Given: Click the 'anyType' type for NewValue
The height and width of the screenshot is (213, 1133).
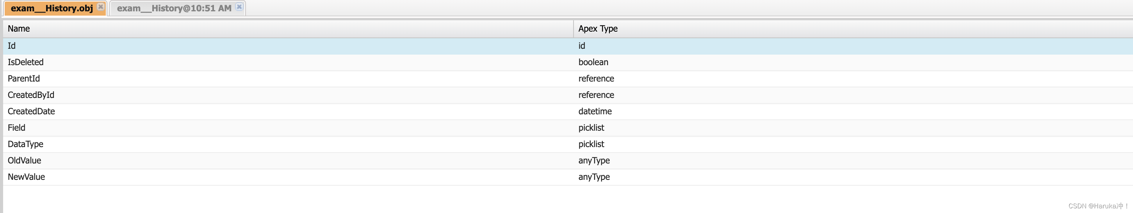Looking at the screenshot, I should 594,177.
